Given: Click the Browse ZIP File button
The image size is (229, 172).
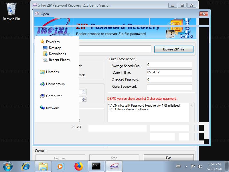Looking at the screenshot, I should (x=174, y=49).
